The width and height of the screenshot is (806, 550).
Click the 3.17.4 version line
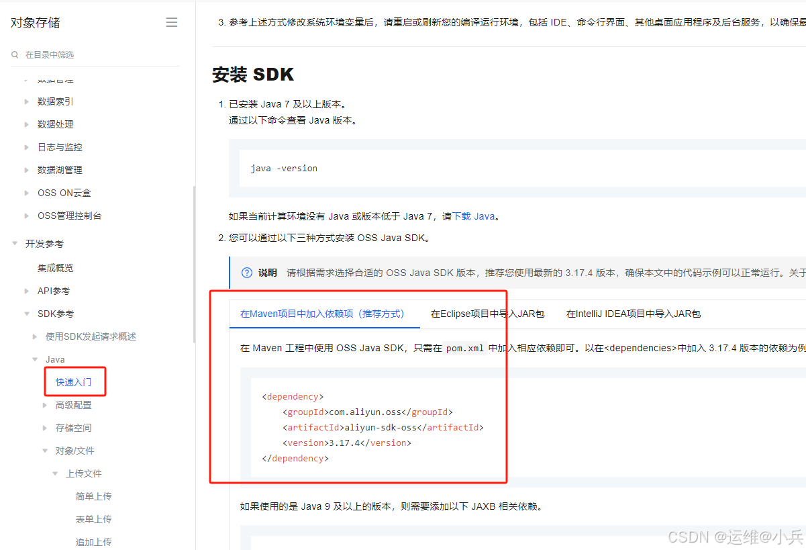(346, 443)
